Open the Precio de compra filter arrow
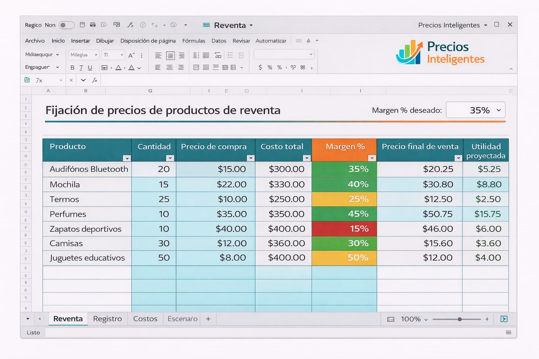The height and width of the screenshot is (359, 539). pyautogui.click(x=251, y=158)
